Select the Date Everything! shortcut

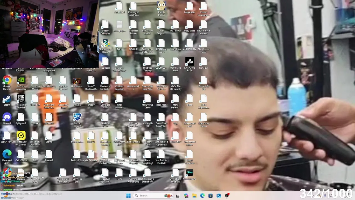click(x=147, y=157)
